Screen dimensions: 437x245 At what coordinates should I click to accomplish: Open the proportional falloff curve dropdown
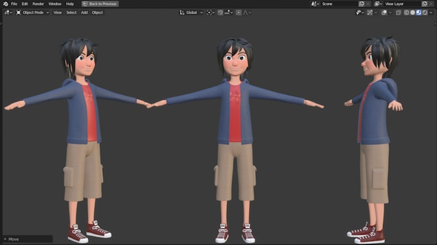(x=247, y=13)
